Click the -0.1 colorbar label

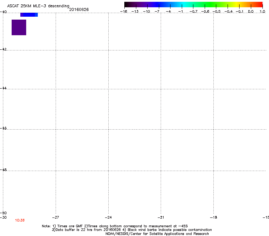pyautogui.click(x=240, y=12)
